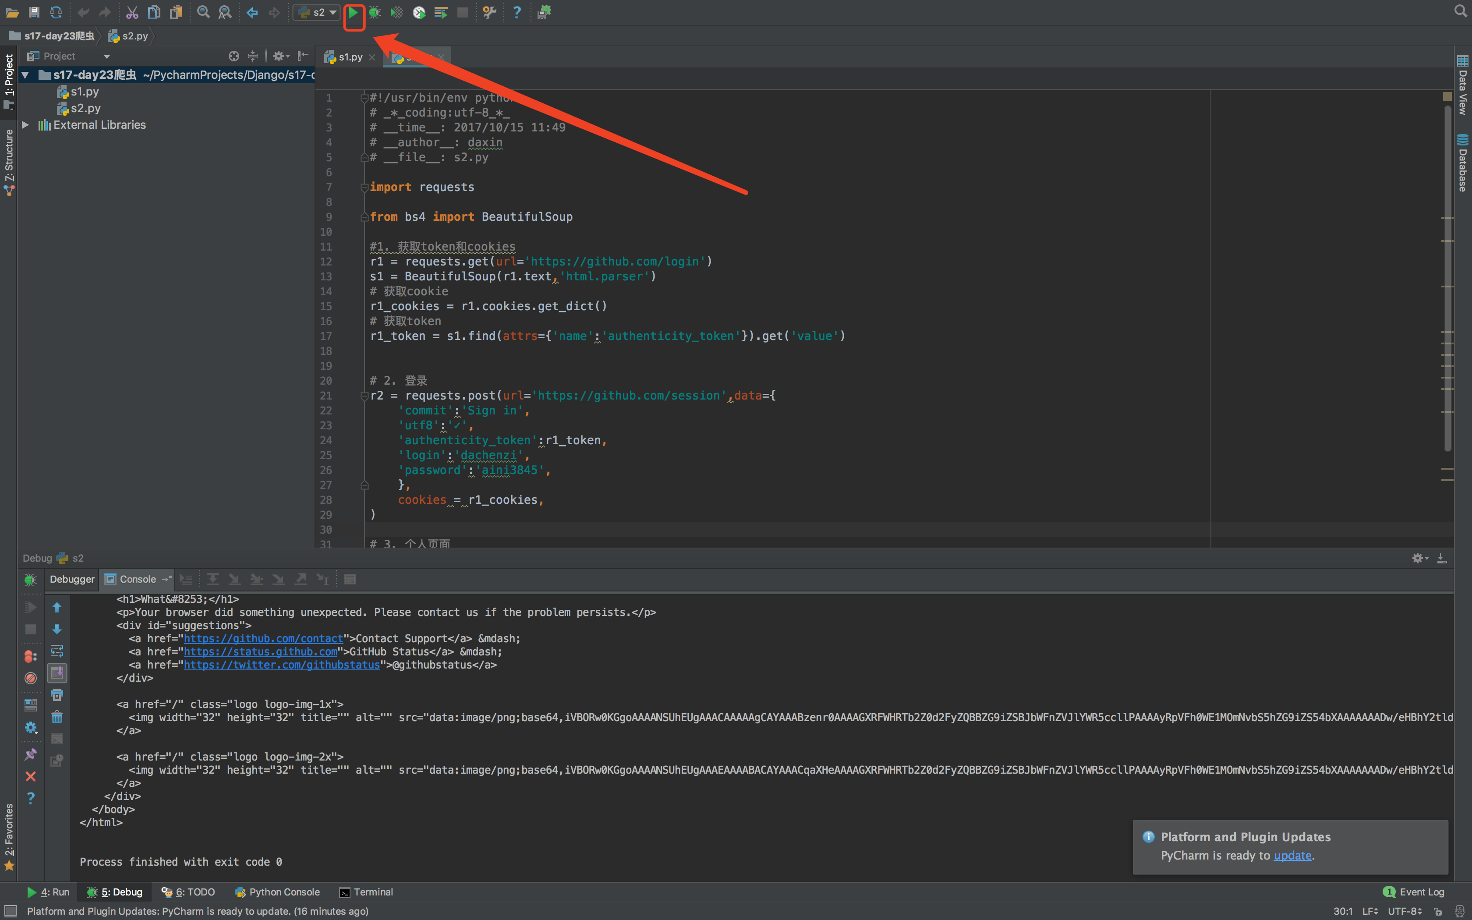Expand the External Libraries node
Image resolution: width=1472 pixels, height=920 pixels.
tap(25, 125)
